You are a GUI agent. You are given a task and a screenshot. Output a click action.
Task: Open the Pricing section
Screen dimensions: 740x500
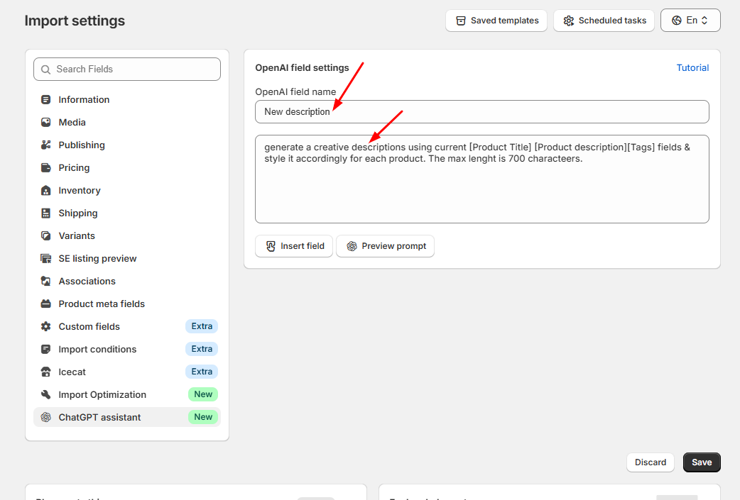(127, 167)
